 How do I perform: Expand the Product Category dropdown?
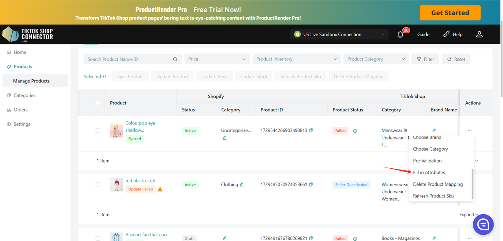pos(376,59)
